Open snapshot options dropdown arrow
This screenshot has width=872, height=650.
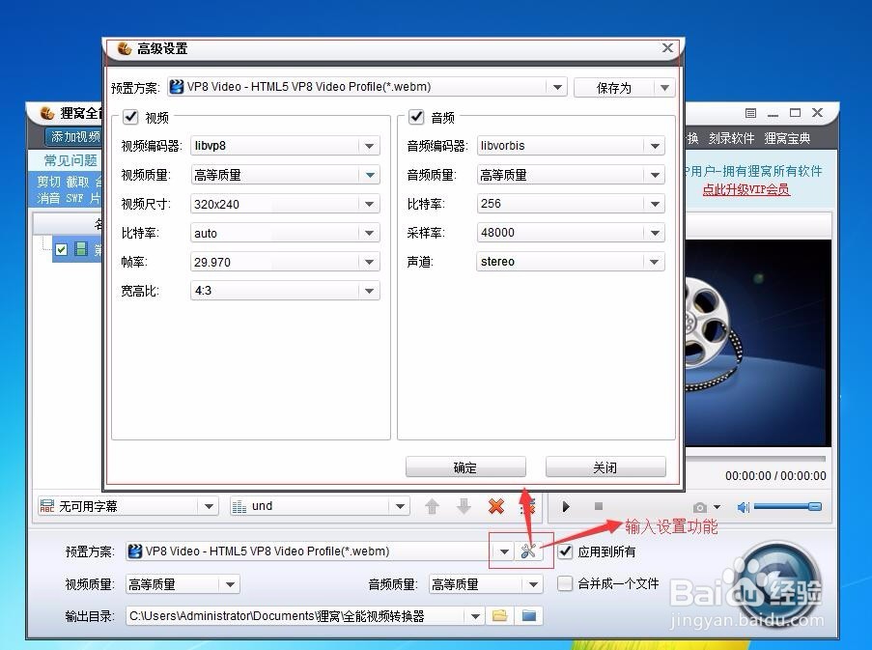click(717, 507)
